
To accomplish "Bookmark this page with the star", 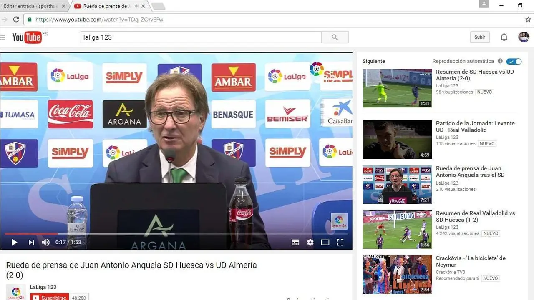I will click(528, 20).
